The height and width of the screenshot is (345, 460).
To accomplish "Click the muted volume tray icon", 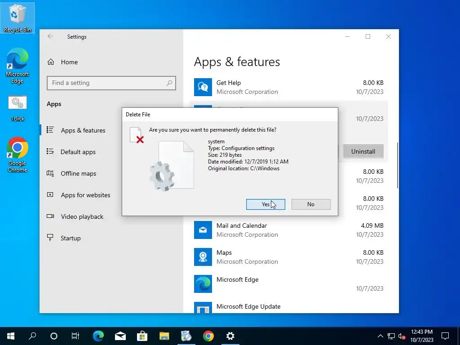I will [x=402, y=336].
